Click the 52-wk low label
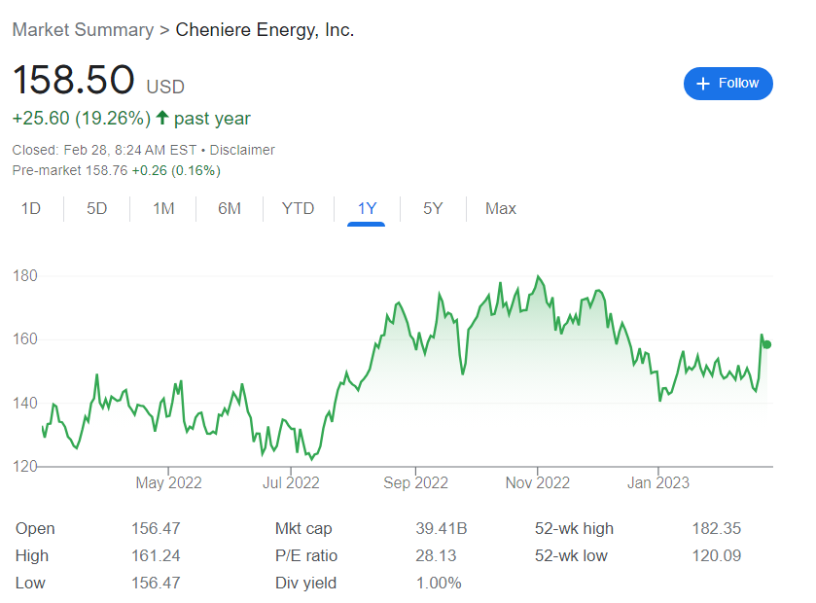 coord(571,555)
